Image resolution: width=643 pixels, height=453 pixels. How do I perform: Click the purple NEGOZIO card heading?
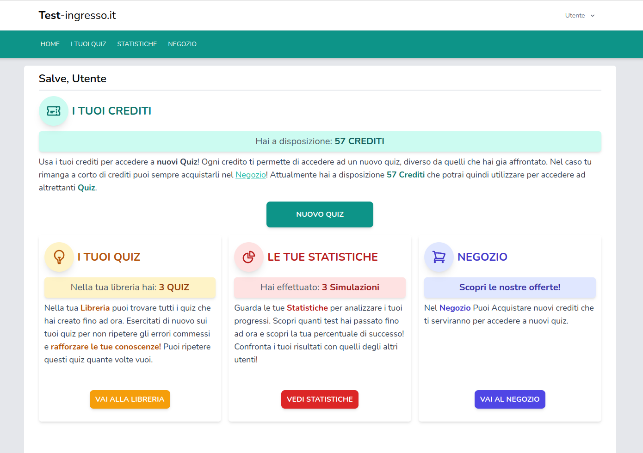click(482, 257)
